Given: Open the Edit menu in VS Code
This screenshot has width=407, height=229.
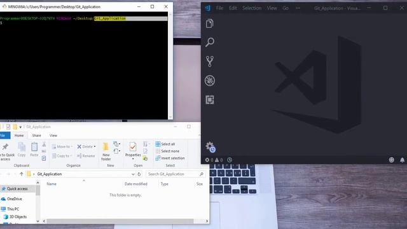Looking at the screenshot, I should click(233, 8).
